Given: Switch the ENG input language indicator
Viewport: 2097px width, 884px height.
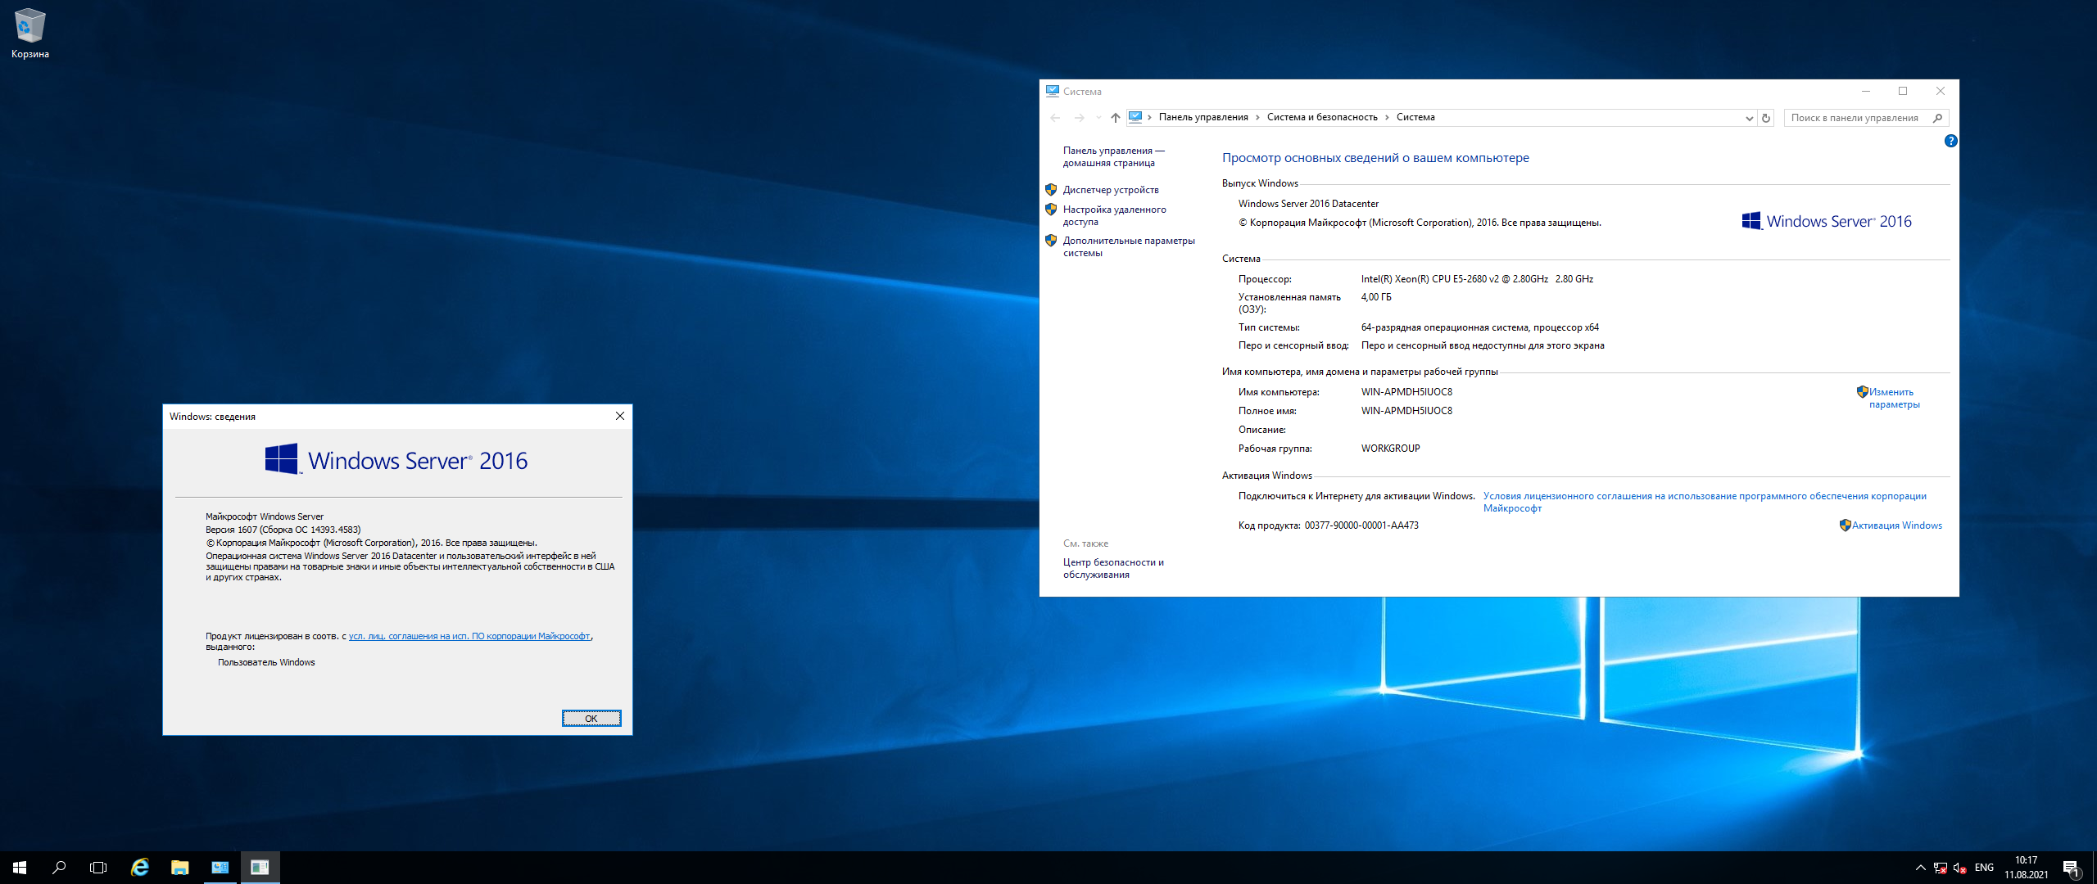Looking at the screenshot, I should click(x=1984, y=868).
